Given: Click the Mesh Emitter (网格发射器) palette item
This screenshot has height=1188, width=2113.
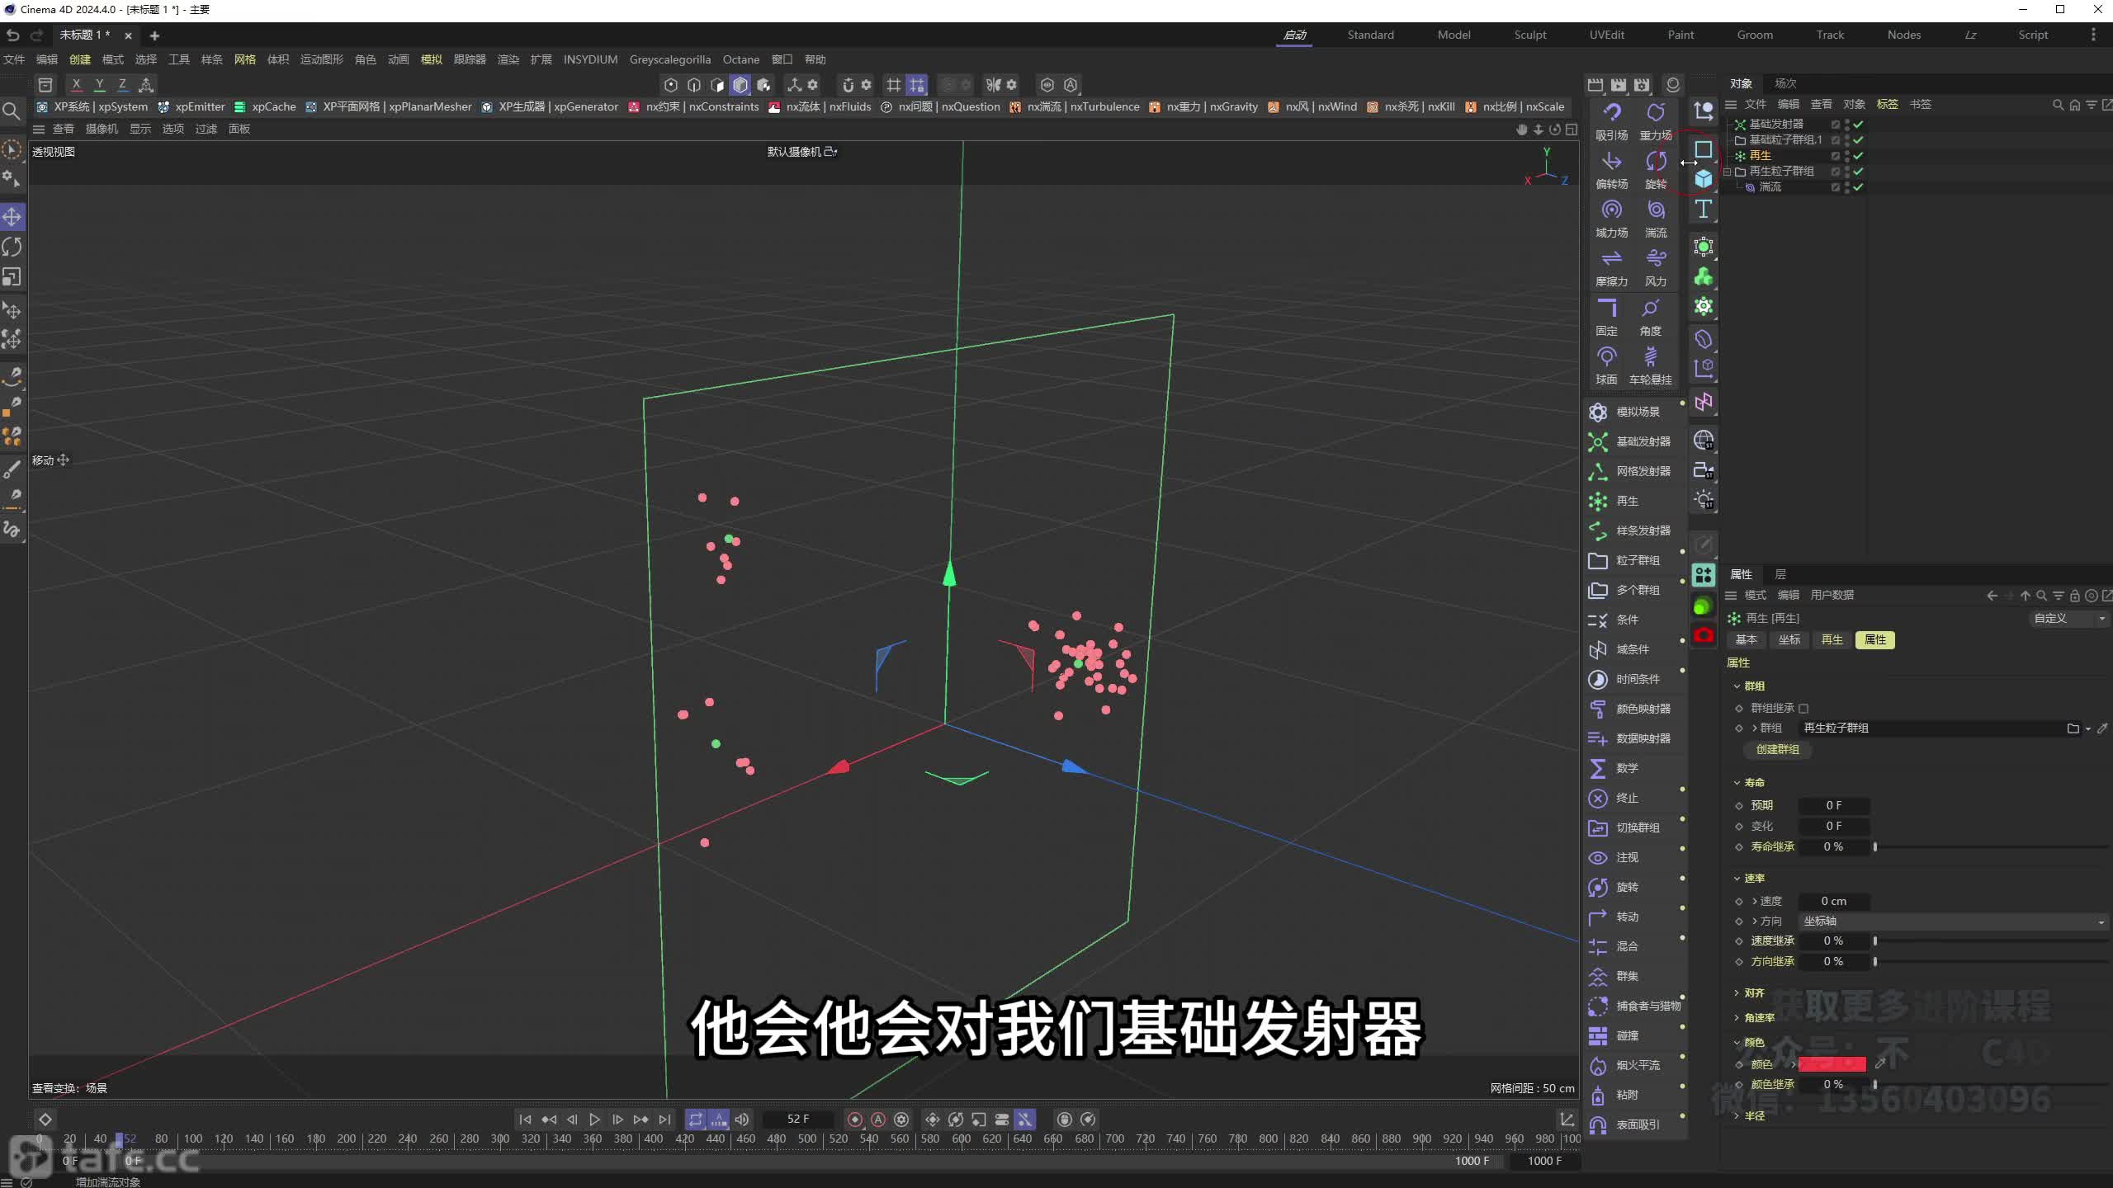Looking at the screenshot, I should click(1633, 471).
